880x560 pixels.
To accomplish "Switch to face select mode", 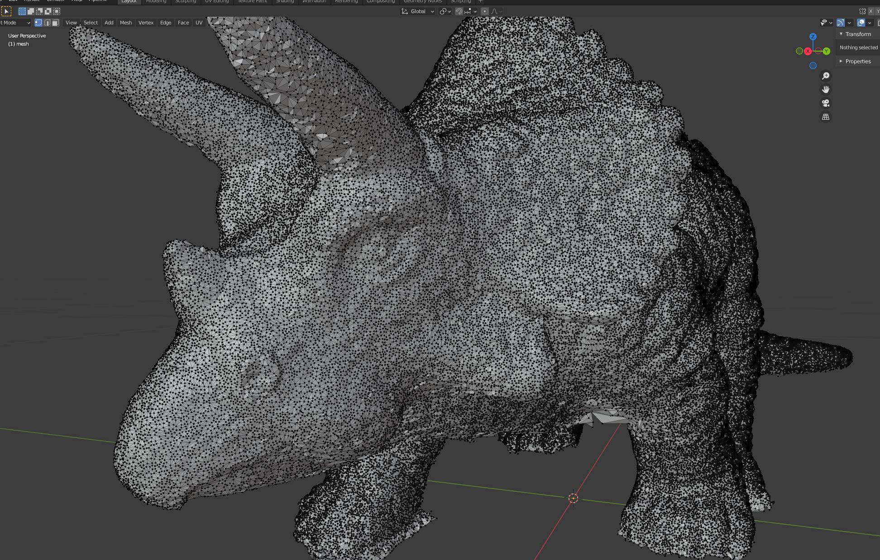I will (55, 23).
